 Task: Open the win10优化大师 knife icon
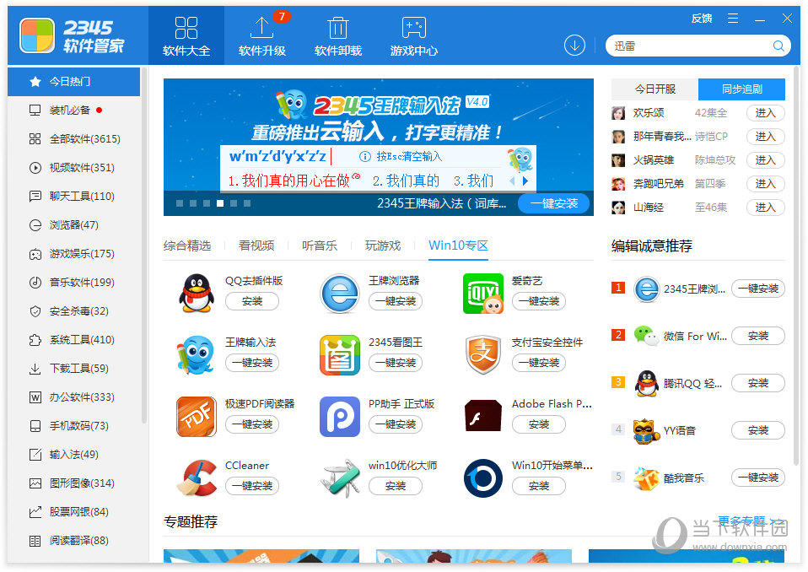point(340,478)
